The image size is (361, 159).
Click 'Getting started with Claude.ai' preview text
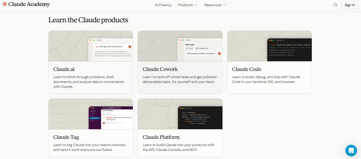110,47
